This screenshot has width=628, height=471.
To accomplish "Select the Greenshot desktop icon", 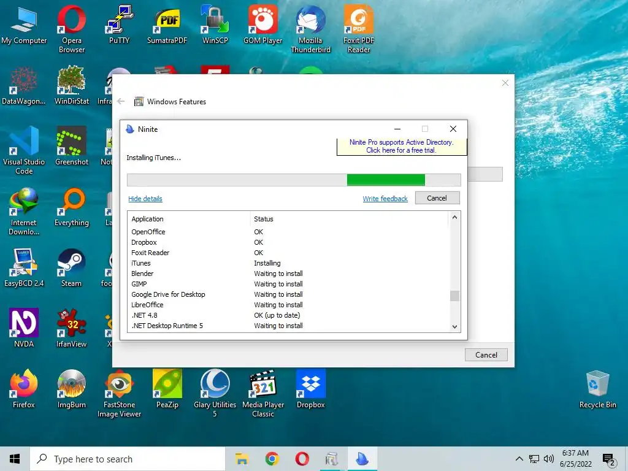I will (72, 146).
